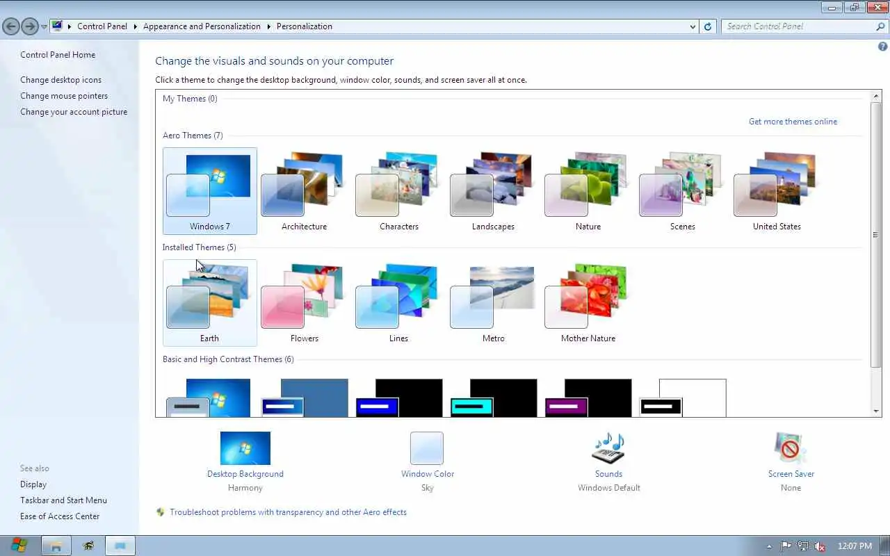Select the white high contrast theme
This screenshot has width=890, height=556.
click(683, 398)
